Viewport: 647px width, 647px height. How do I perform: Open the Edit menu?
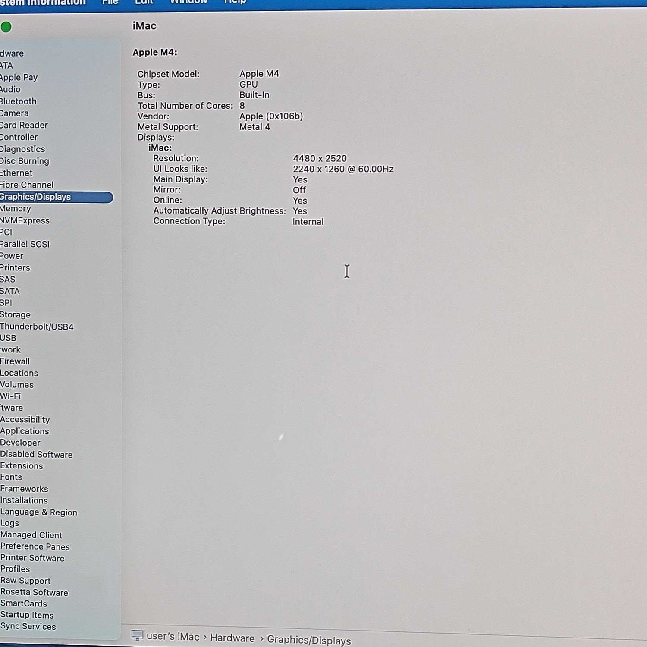(144, 2)
